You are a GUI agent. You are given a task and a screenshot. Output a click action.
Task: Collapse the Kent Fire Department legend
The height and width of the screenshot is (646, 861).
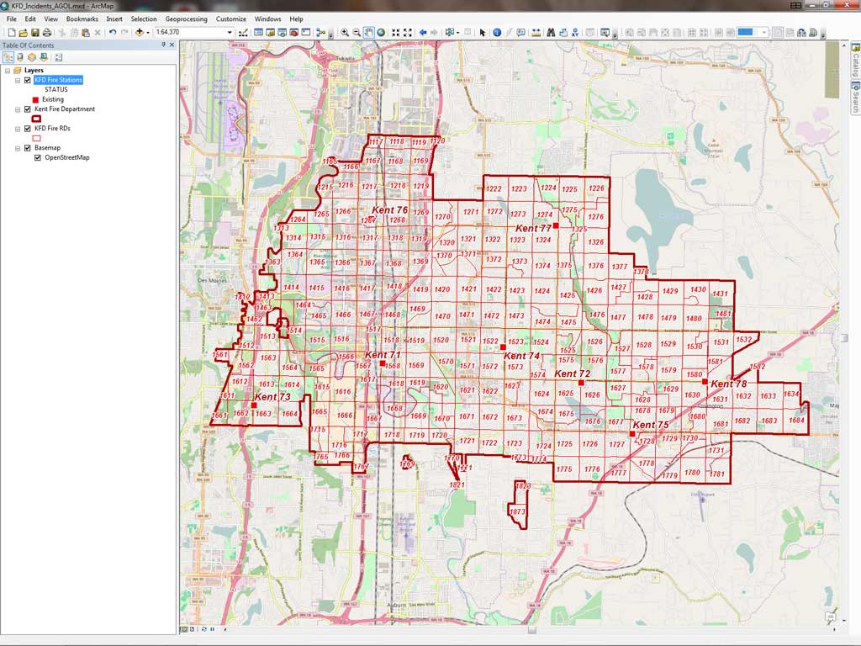point(18,109)
